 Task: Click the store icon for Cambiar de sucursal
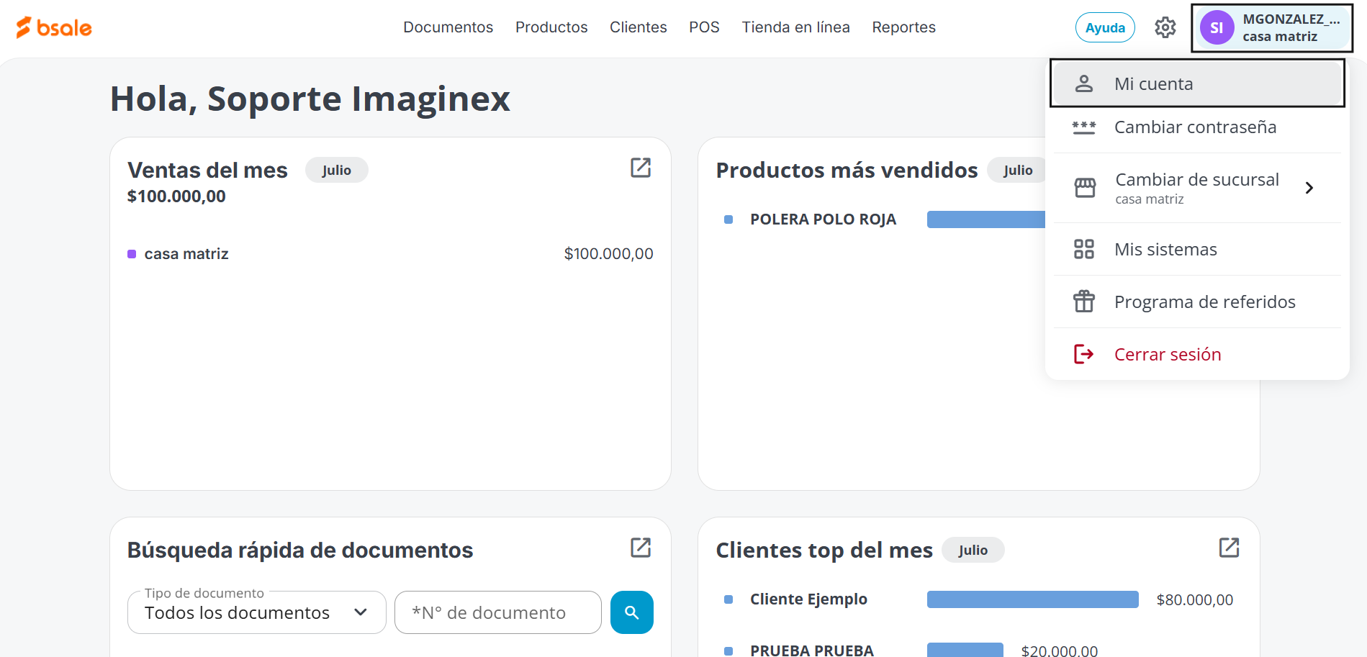coord(1085,187)
